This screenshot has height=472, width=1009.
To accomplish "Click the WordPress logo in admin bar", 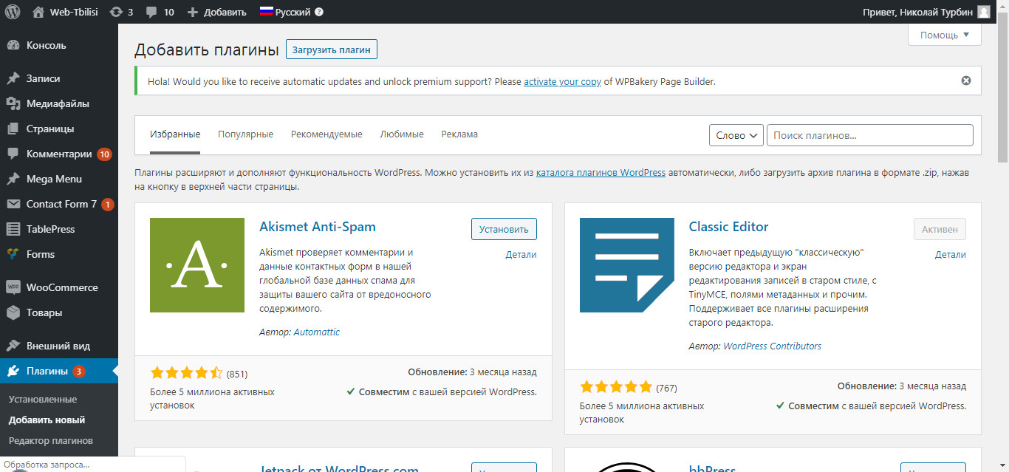I will pyautogui.click(x=13, y=12).
